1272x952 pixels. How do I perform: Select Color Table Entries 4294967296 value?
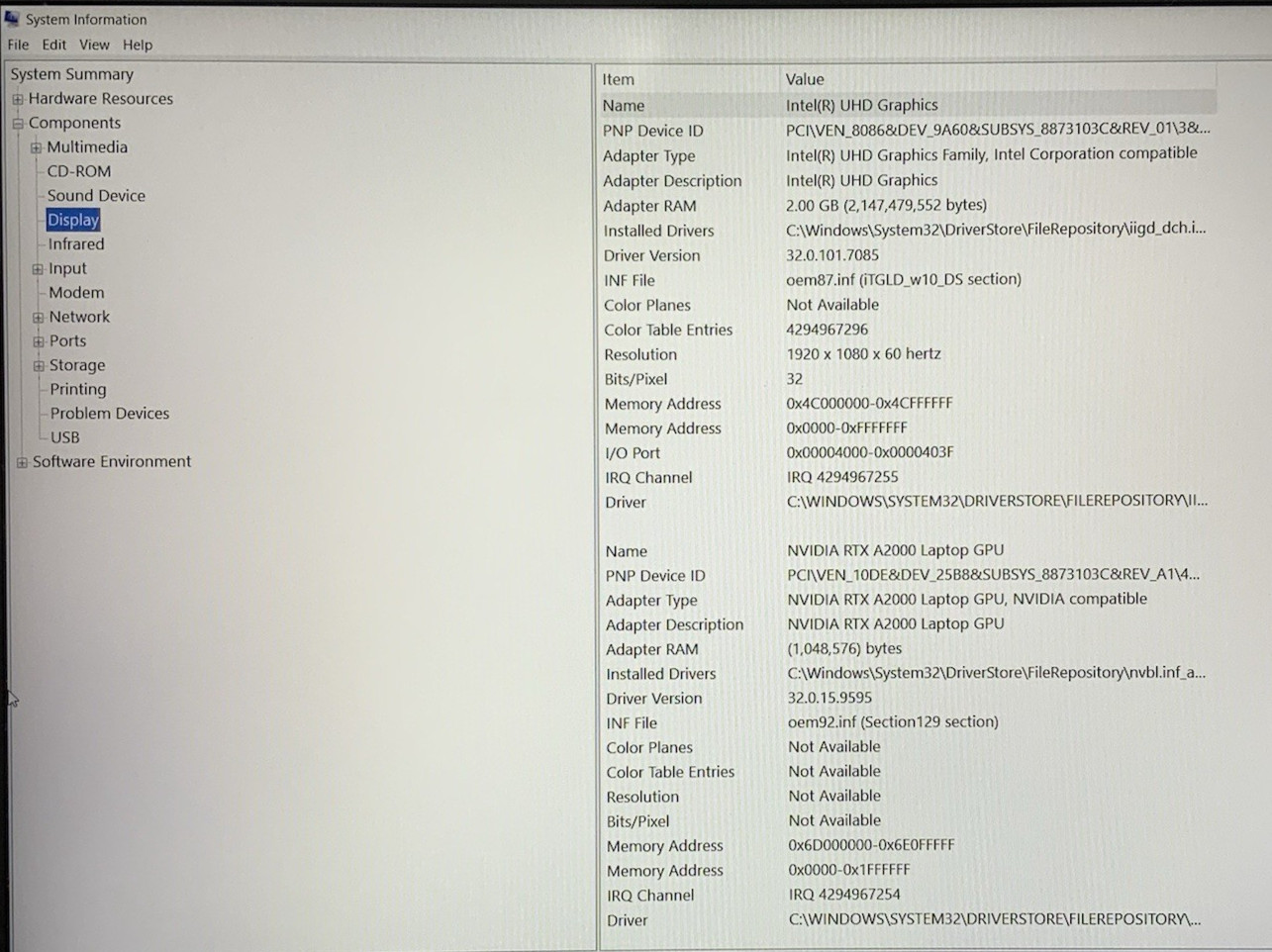click(x=828, y=330)
